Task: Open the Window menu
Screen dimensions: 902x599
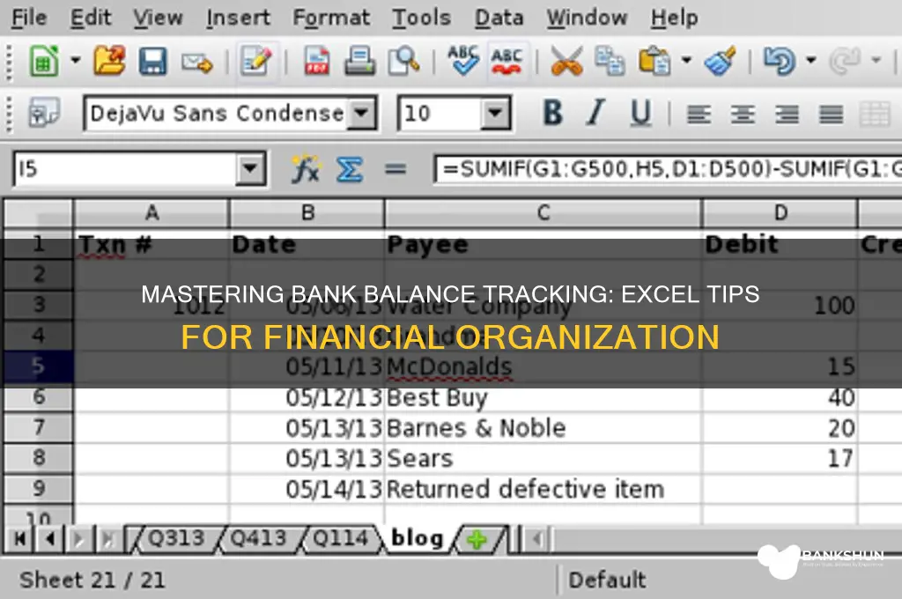Action: tap(587, 18)
